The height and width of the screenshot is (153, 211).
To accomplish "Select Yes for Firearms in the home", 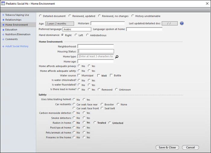I will pos(84,137).
